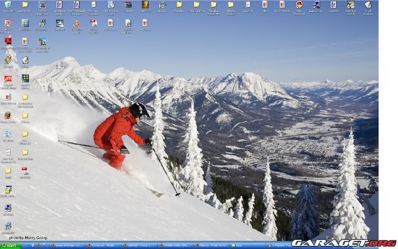Open the Mozilla Firefox desktop shortcut
The image size is (398, 249).
coord(7,115)
